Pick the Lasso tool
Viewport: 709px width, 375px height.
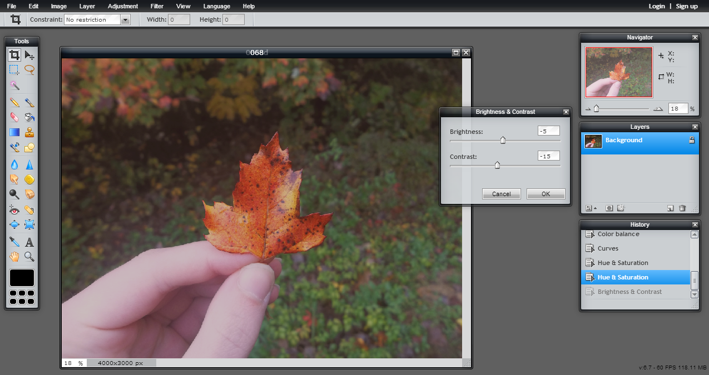[29, 70]
